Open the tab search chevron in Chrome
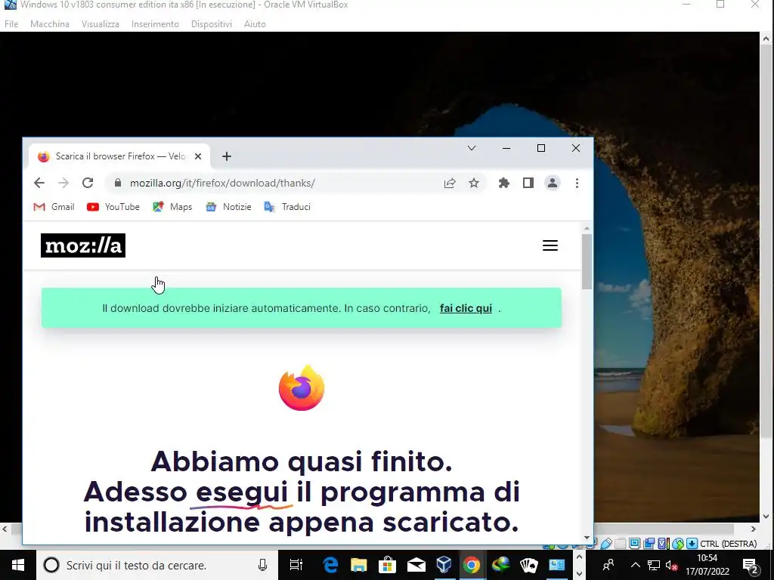 coord(472,148)
